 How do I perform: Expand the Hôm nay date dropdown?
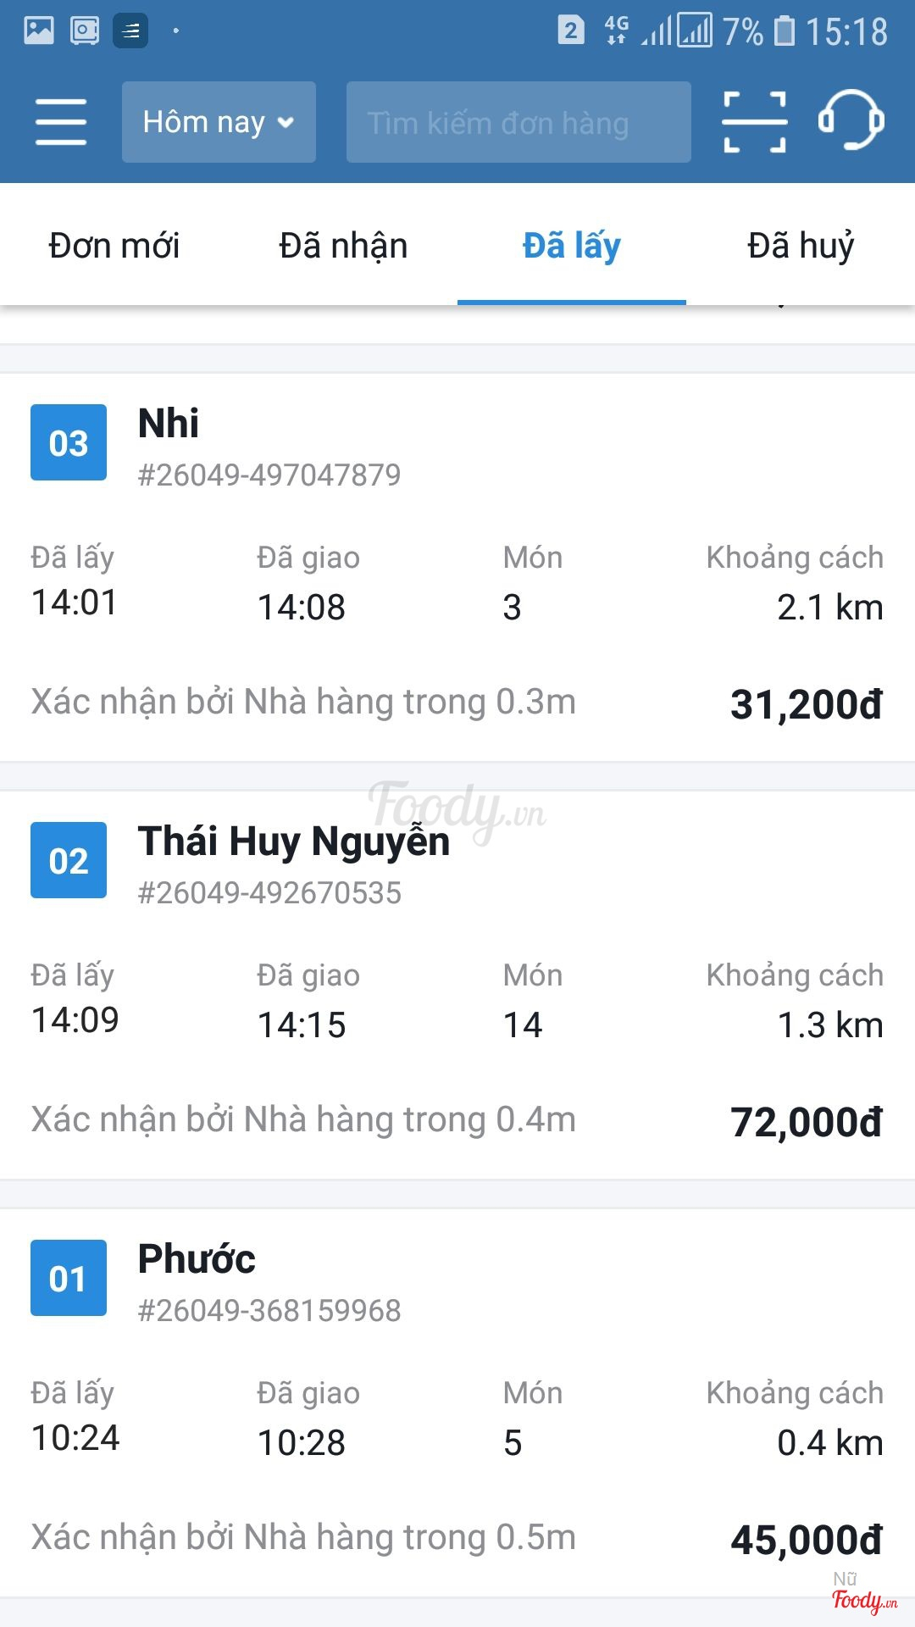pyautogui.click(x=219, y=122)
